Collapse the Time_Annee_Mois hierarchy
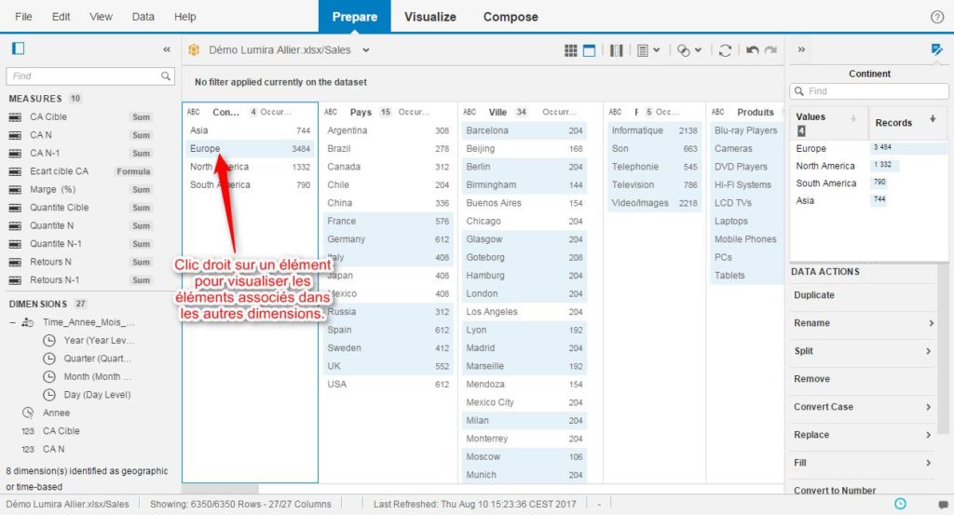Screen dimensions: 954x515 (12, 322)
